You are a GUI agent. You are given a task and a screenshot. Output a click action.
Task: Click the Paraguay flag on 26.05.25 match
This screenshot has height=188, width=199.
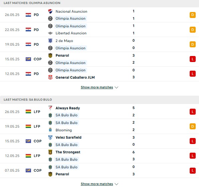[x=28, y=15]
